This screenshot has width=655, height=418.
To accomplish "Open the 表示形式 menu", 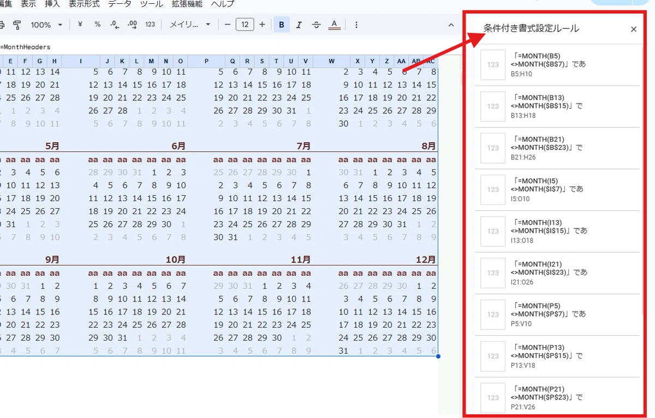I will click(84, 4).
